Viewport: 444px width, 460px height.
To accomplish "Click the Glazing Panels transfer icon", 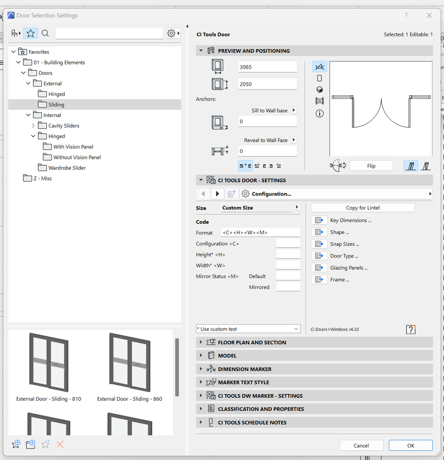I will click(319, 268).
